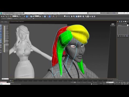Click the Align tool icon
The width and height of the screenshot is (129, 97).
(x=69, y=16)
